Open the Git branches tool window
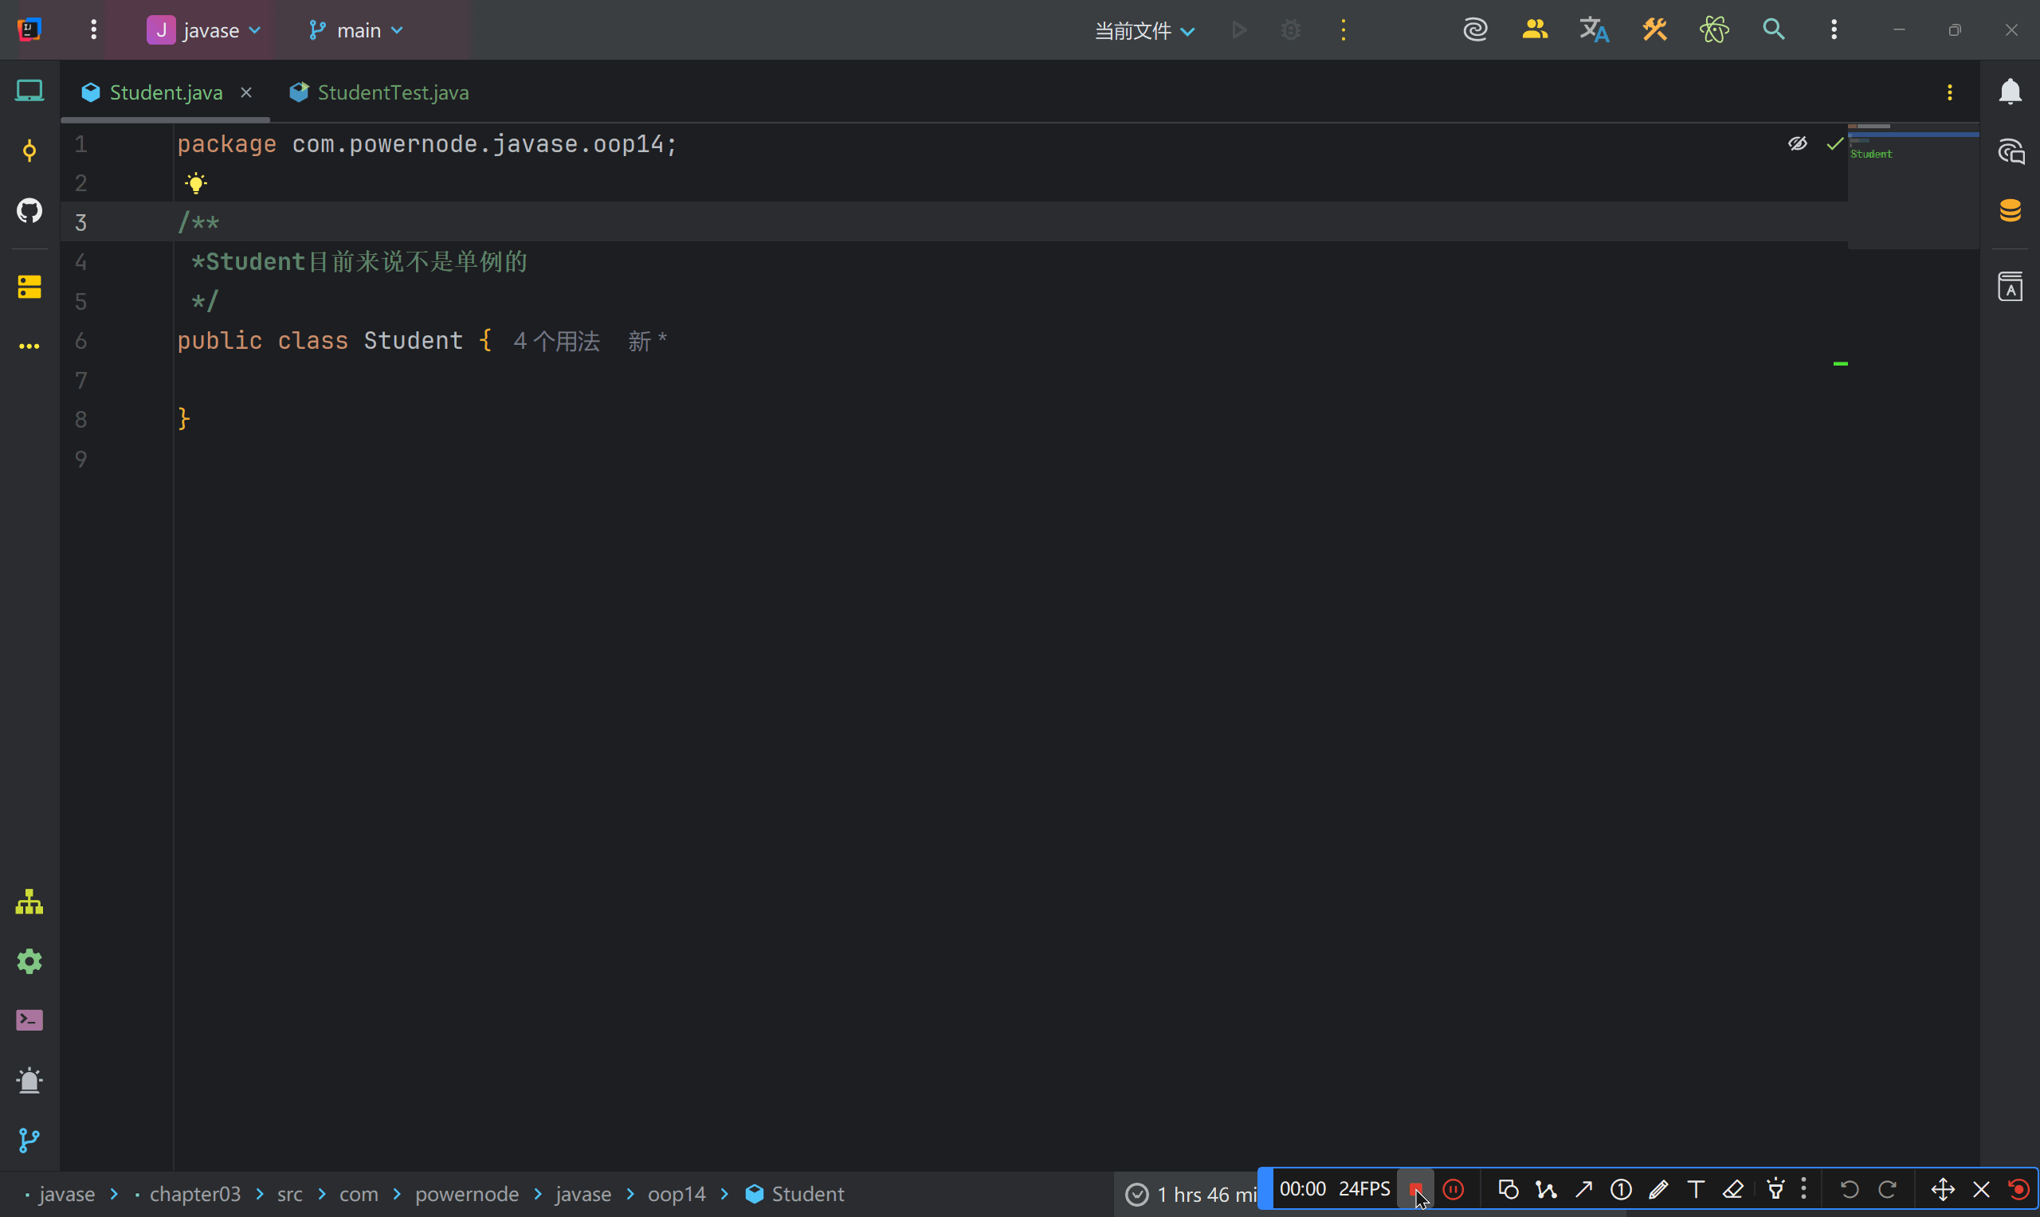 click(29, 1140)
